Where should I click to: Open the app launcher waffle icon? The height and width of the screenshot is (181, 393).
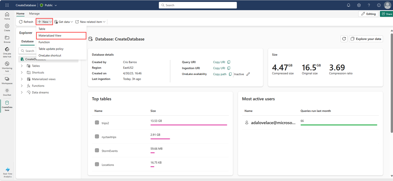[x=7, y=5]
